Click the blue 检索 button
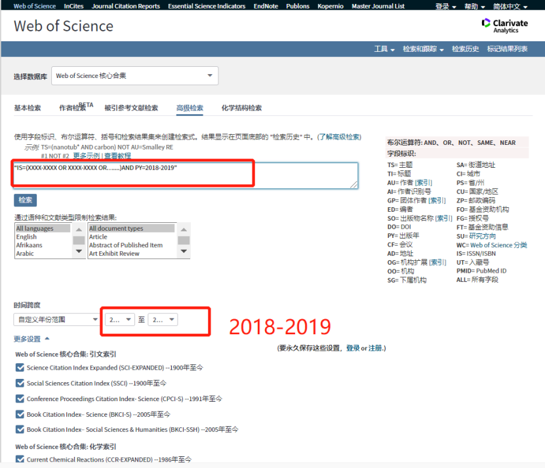The width and height of the screenshot is (545, 468). click(26, 200)
